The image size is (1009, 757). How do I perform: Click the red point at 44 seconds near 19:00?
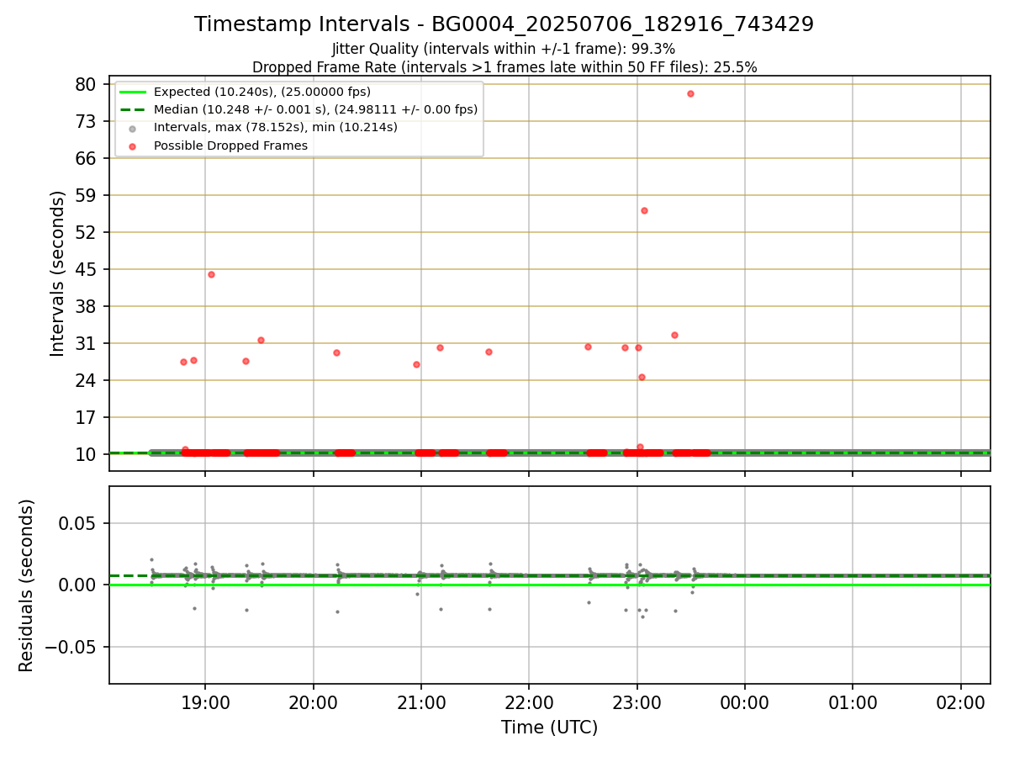pos(211,274)
